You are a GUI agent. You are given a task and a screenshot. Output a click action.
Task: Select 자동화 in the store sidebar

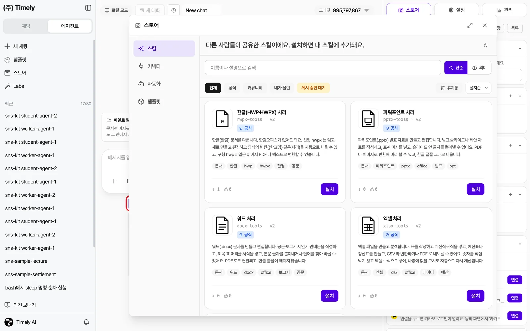[x=164, y=84]
